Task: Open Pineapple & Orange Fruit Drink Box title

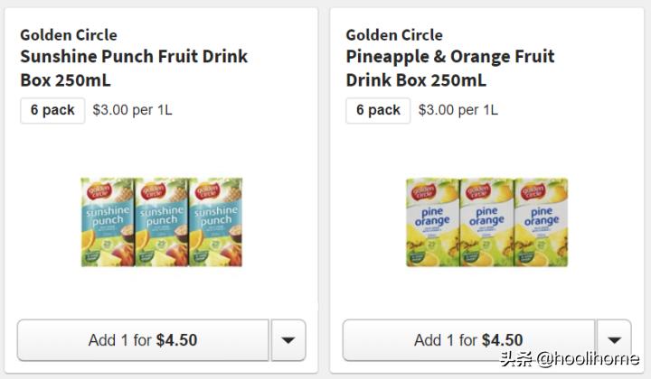Action: click(x=449, y=68)
